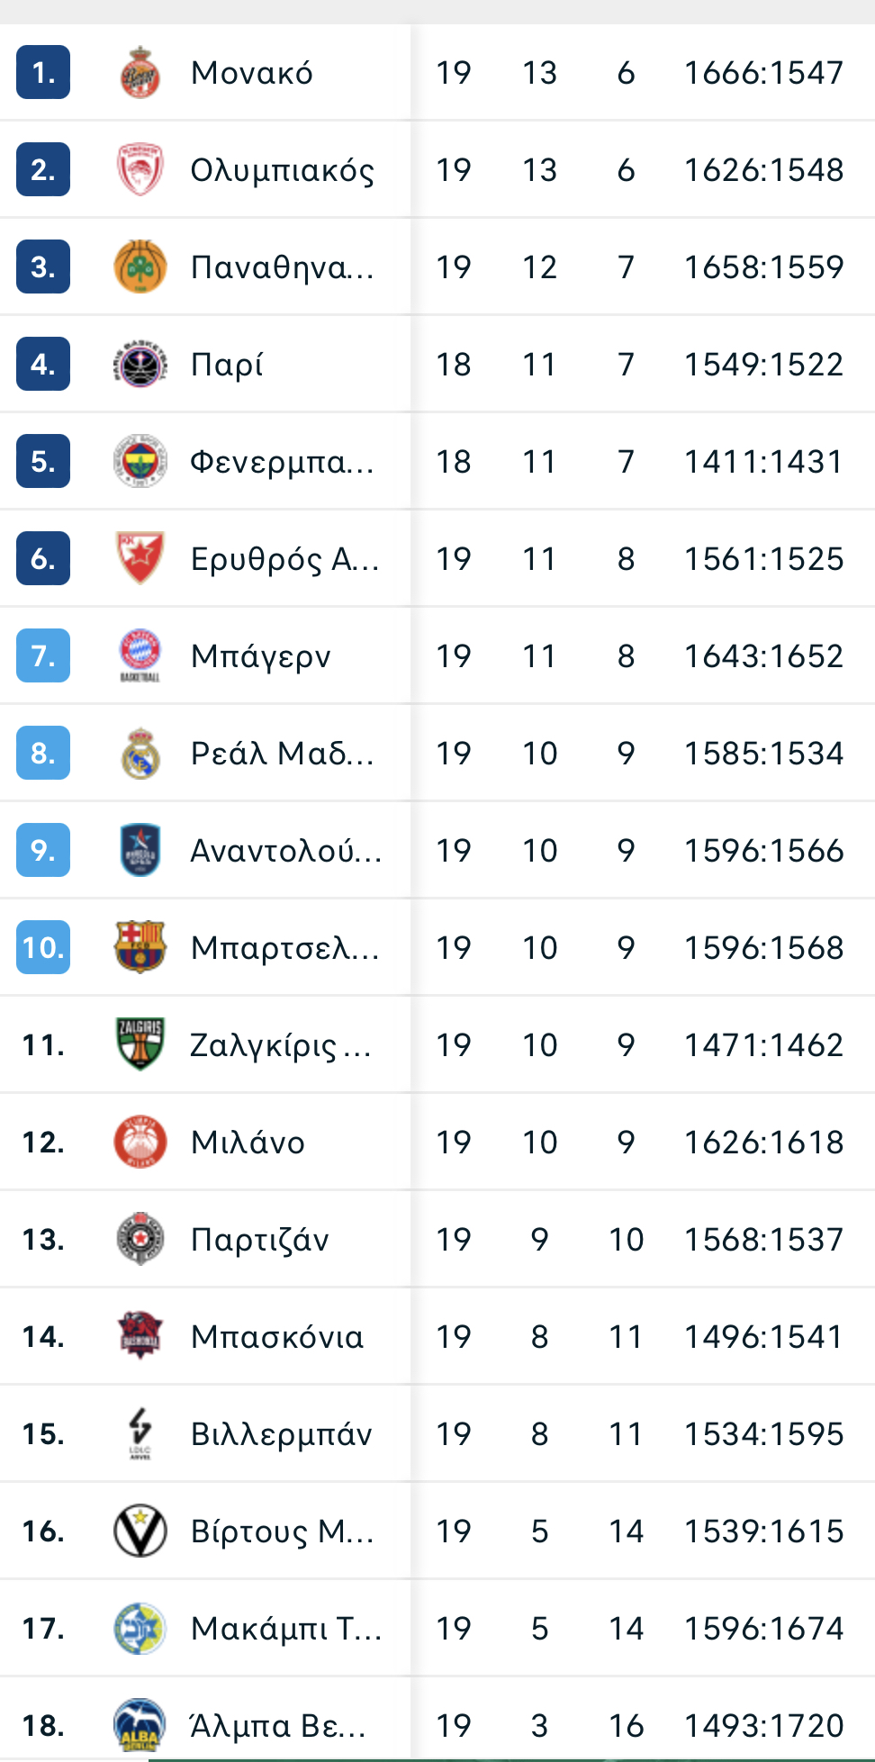
Task: Click the Red Star shield logo
Action: coord(140,558)
